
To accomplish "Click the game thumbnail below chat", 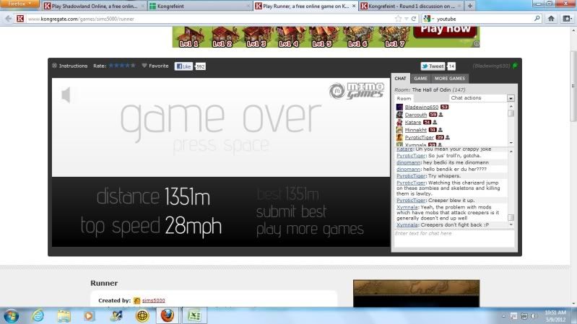I will [x=416, y=294].
